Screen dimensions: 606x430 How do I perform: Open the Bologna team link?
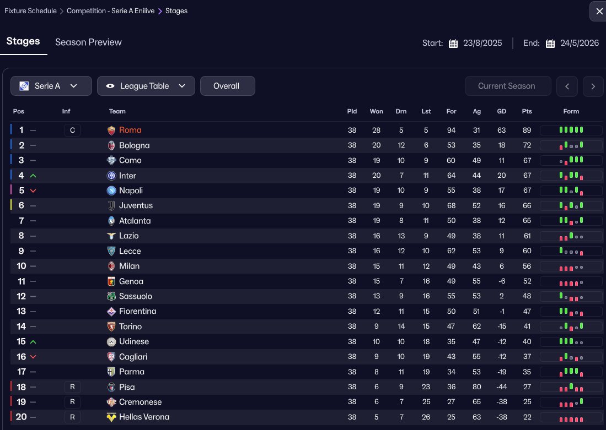point(134,145)
